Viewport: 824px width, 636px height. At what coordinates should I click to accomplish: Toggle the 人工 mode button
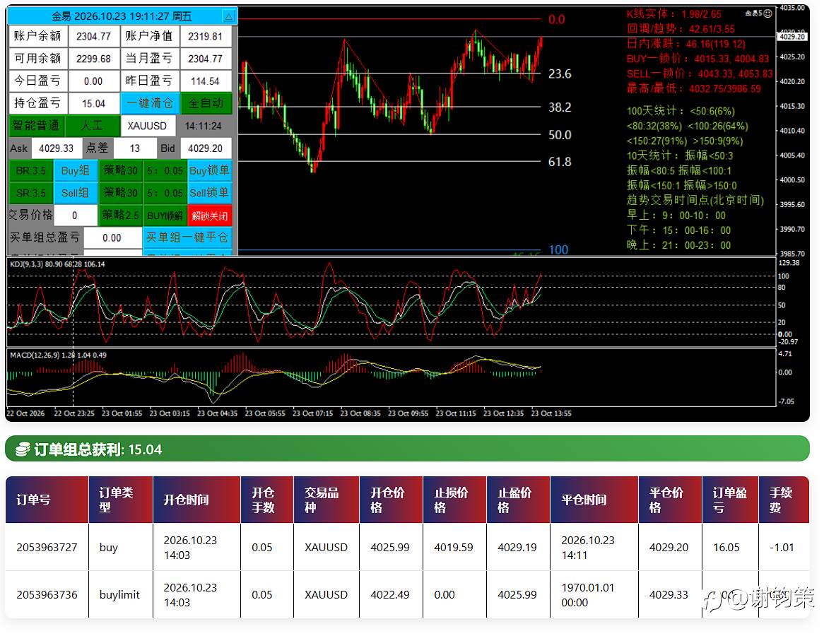92,126
